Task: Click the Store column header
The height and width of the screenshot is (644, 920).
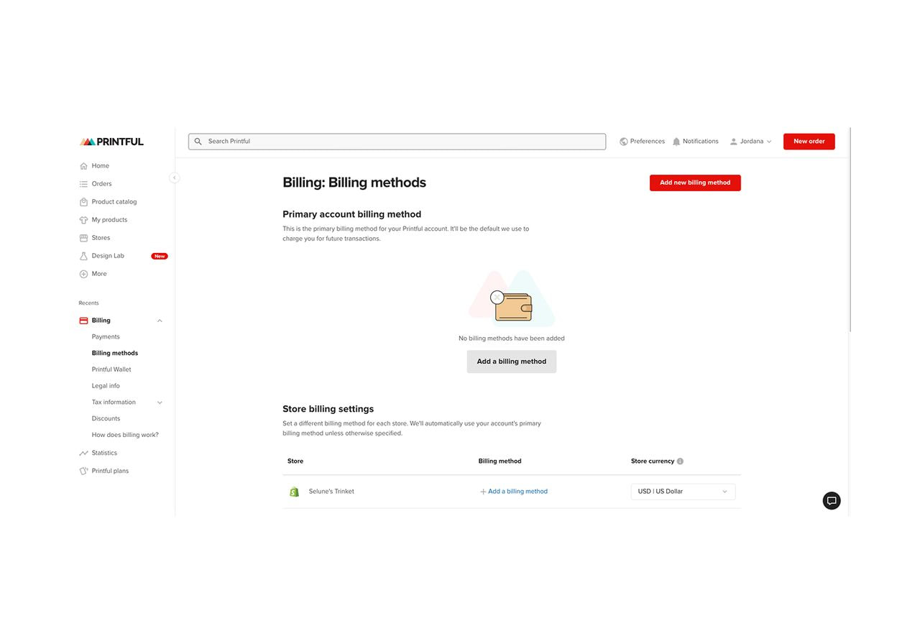Action: click(x=295, y=461)
